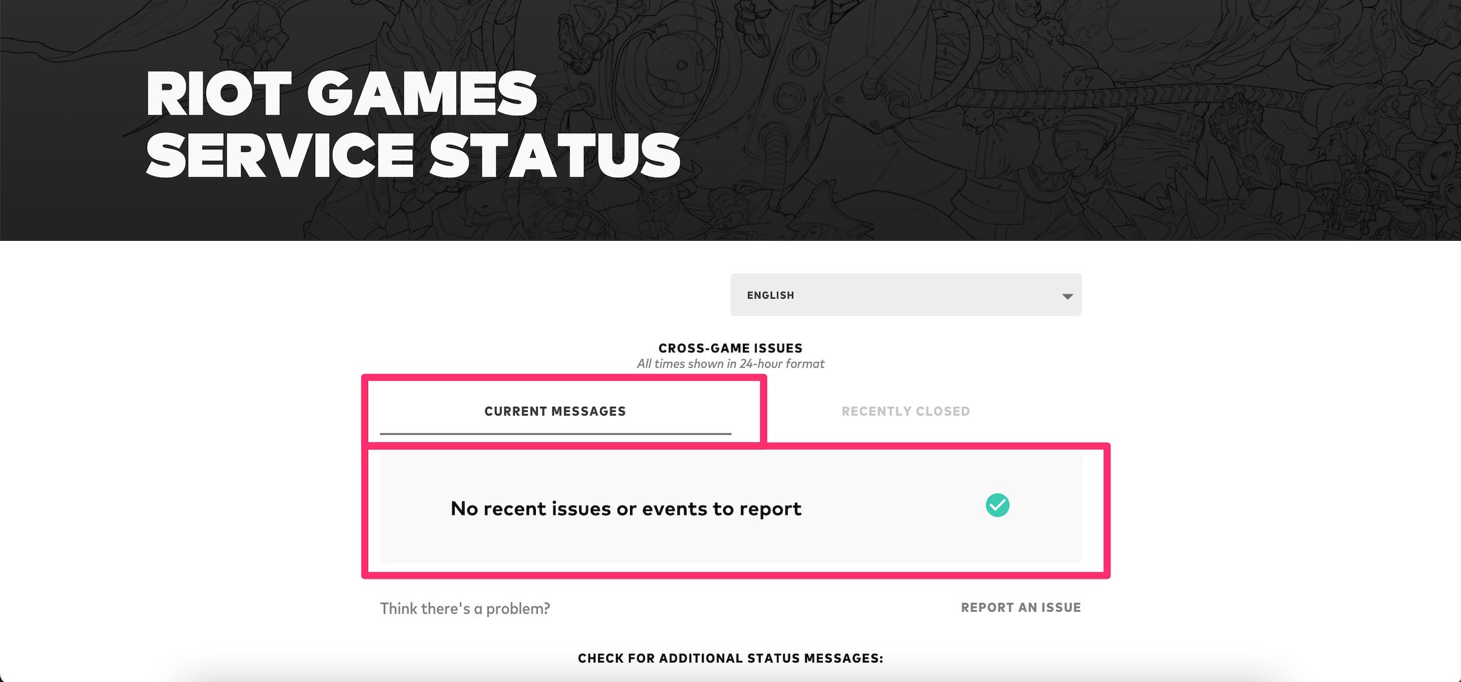Click the language selector chevron arrow

1067,295
